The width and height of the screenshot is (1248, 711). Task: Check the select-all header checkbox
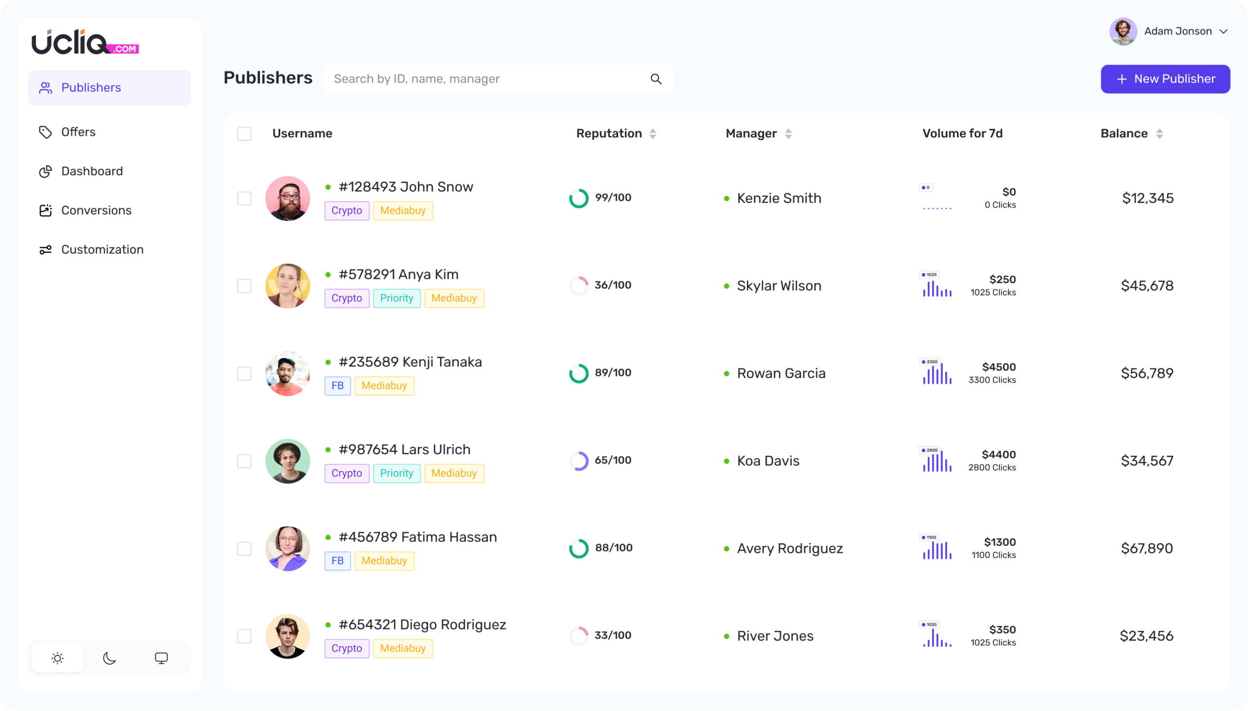244,134
